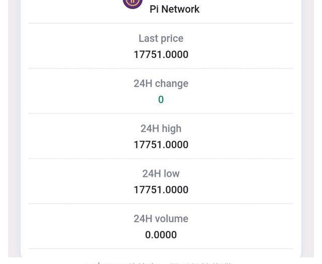Click the 24H volume value 0.0000
This screenshot has height=264, width=322.
click(161, 235)
